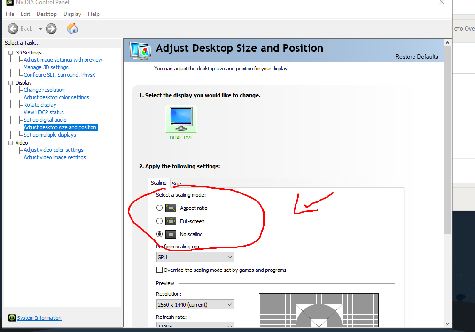475x332 pixels.
Task: Open View HDCP status
Action: click(x=44, y=112)
